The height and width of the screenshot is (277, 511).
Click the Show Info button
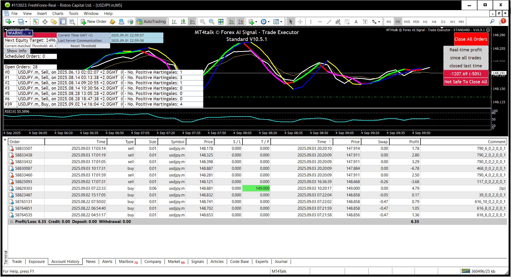pos(17,51)
